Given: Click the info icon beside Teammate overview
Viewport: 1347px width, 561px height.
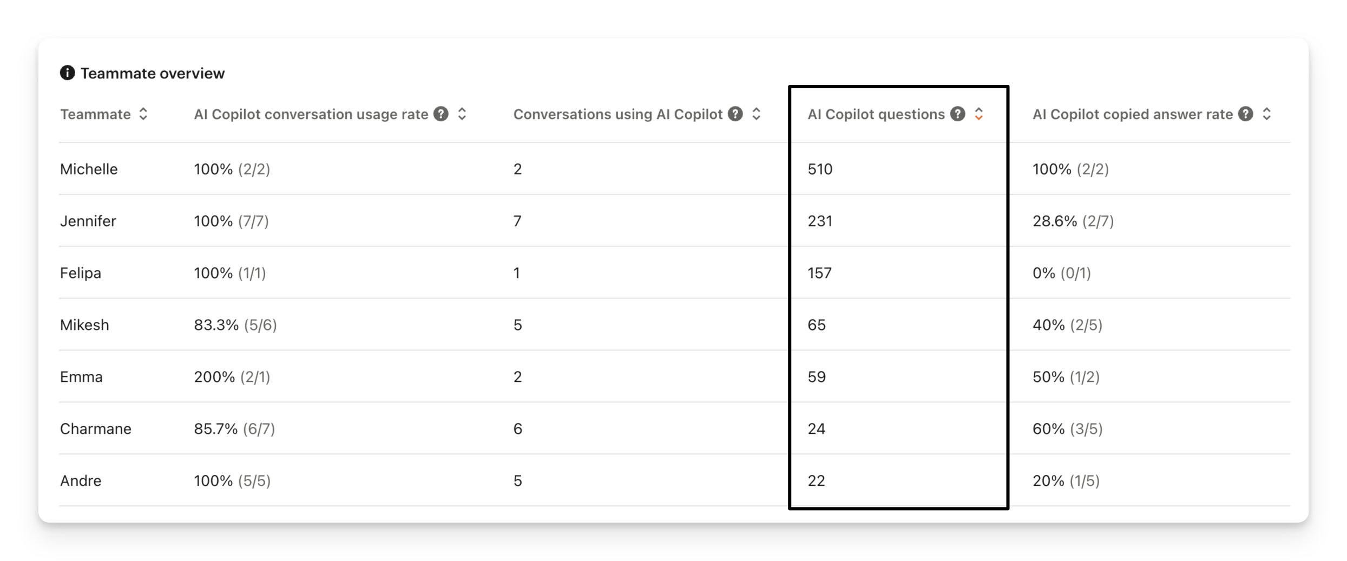Looking at the screenshot, I should click(x=67, y=73).
